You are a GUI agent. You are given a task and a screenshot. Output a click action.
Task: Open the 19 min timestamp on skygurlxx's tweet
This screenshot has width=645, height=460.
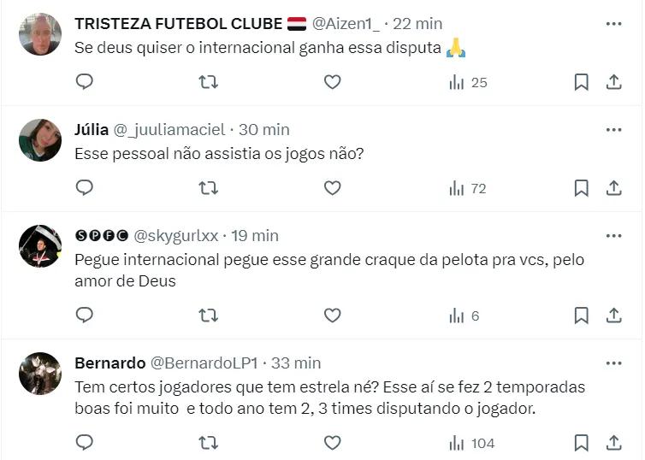tap(256, 235)
